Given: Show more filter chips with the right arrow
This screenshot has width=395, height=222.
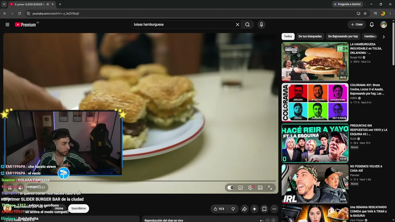Looking at the screenshot, I should [x=384, y=37].
